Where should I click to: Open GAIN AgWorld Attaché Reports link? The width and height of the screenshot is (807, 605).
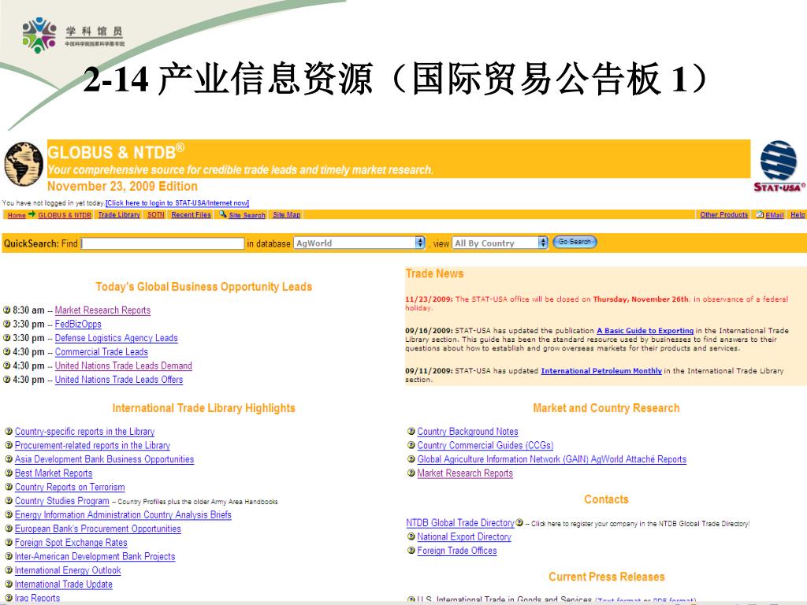[x=552, y=459]
